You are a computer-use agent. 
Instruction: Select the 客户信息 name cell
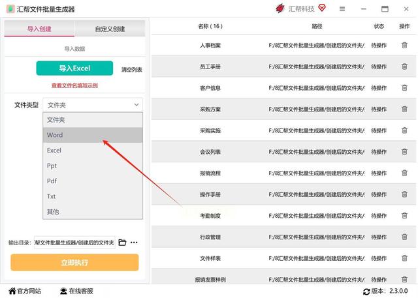point(210,88)
